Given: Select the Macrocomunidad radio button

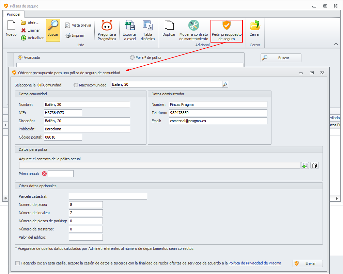Looking at the screenshot, I should [x=76, y=85].
